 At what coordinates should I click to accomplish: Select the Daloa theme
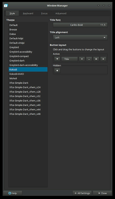point(28,34)
